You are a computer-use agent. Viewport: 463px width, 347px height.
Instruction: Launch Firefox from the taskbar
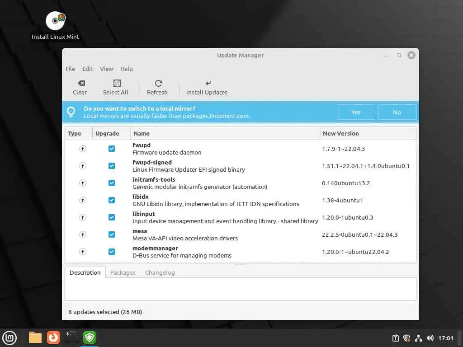(53, 338)
